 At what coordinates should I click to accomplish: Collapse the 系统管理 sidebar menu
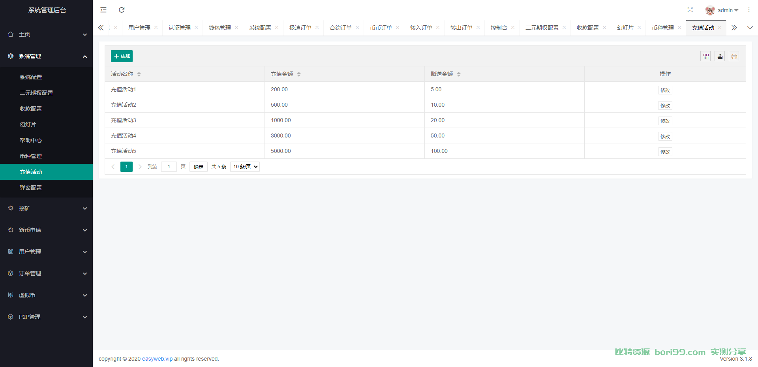click(84, 56)
